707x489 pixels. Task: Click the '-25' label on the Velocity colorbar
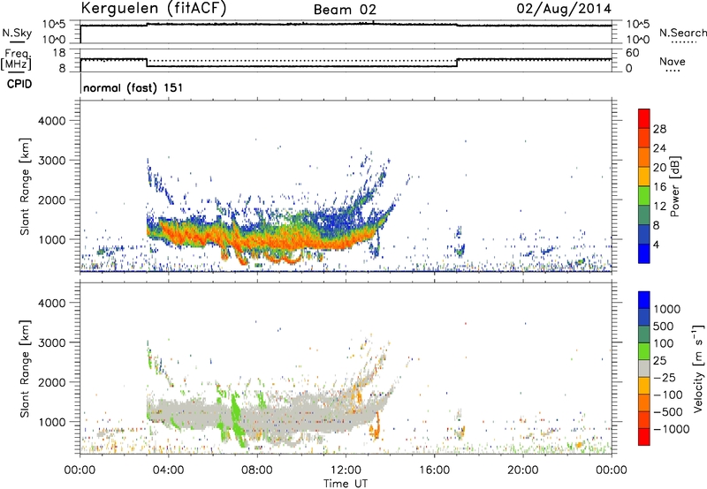coord(665,378)
